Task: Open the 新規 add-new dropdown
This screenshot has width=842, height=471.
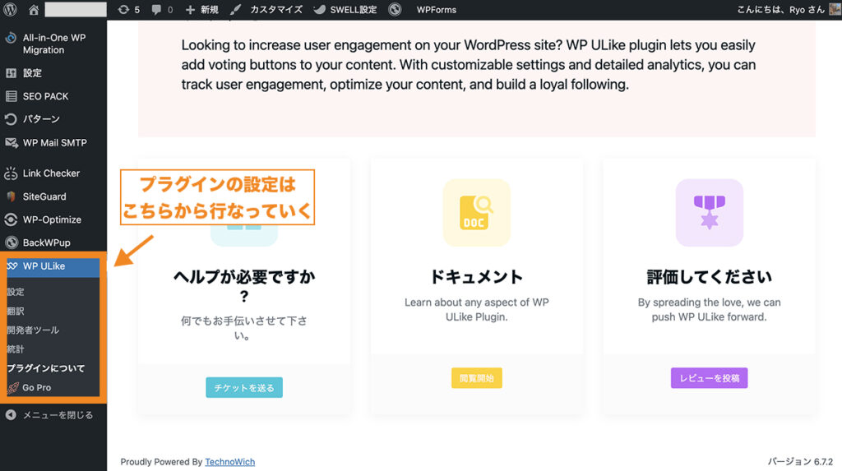Action: pos(201,10)
